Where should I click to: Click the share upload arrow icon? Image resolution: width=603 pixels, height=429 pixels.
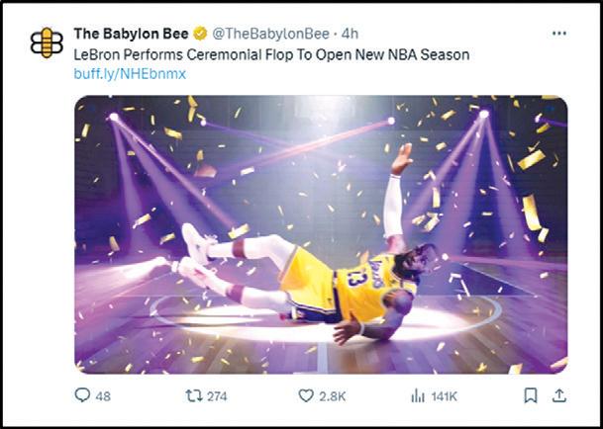tap(558, 395)
